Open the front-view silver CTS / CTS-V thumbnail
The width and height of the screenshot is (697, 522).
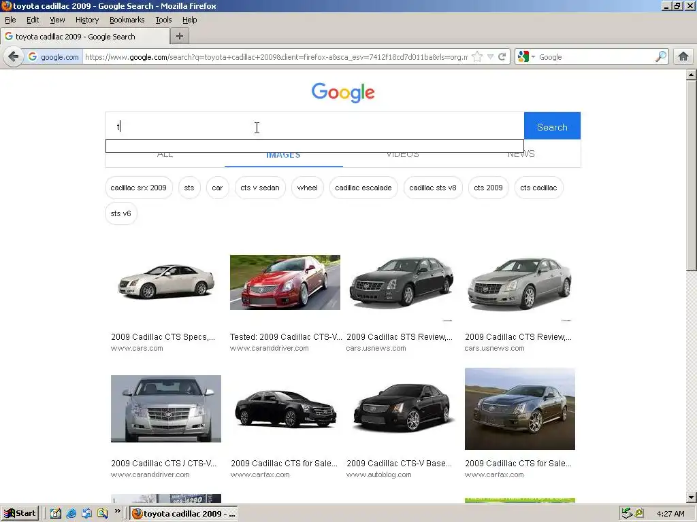pyautogui.click(x=166, y=408)
